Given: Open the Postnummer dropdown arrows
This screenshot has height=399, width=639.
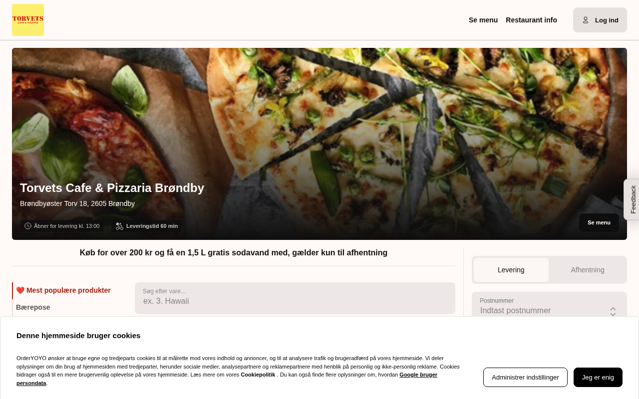Looking at the screenshot, I should pos(613,311).
